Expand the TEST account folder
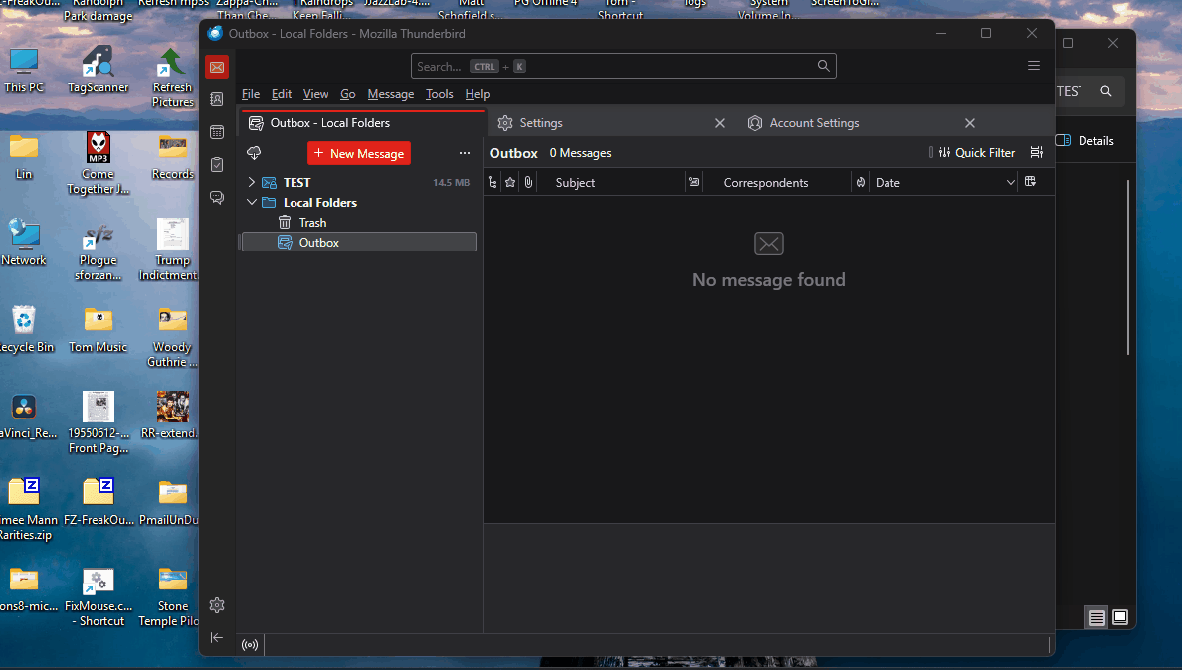 pyautogui.click(x=252, y=183)
